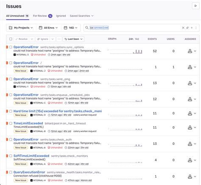Open the assignee icon for the Hard time limit issue
The width and height of the screenshot is (201, 185).
[190, 113]
